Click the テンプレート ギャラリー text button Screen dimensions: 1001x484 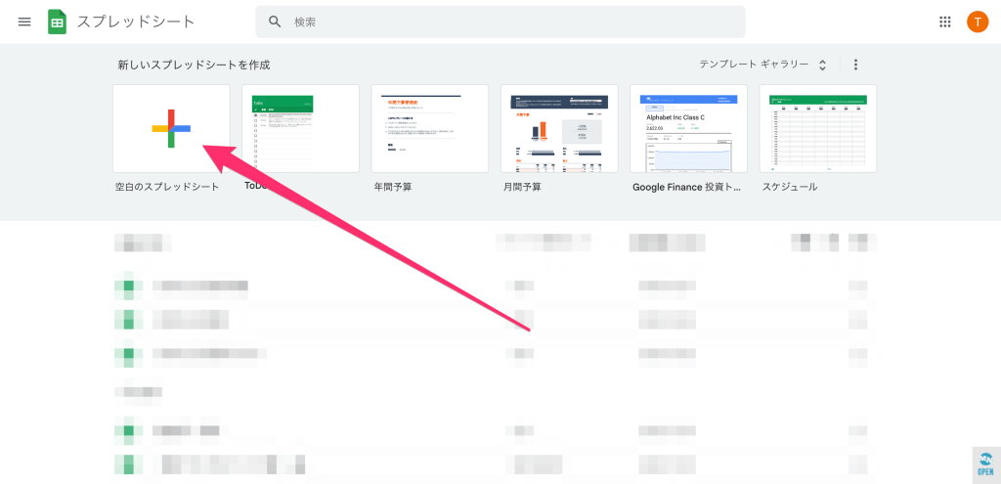click(x=753, y=65)
